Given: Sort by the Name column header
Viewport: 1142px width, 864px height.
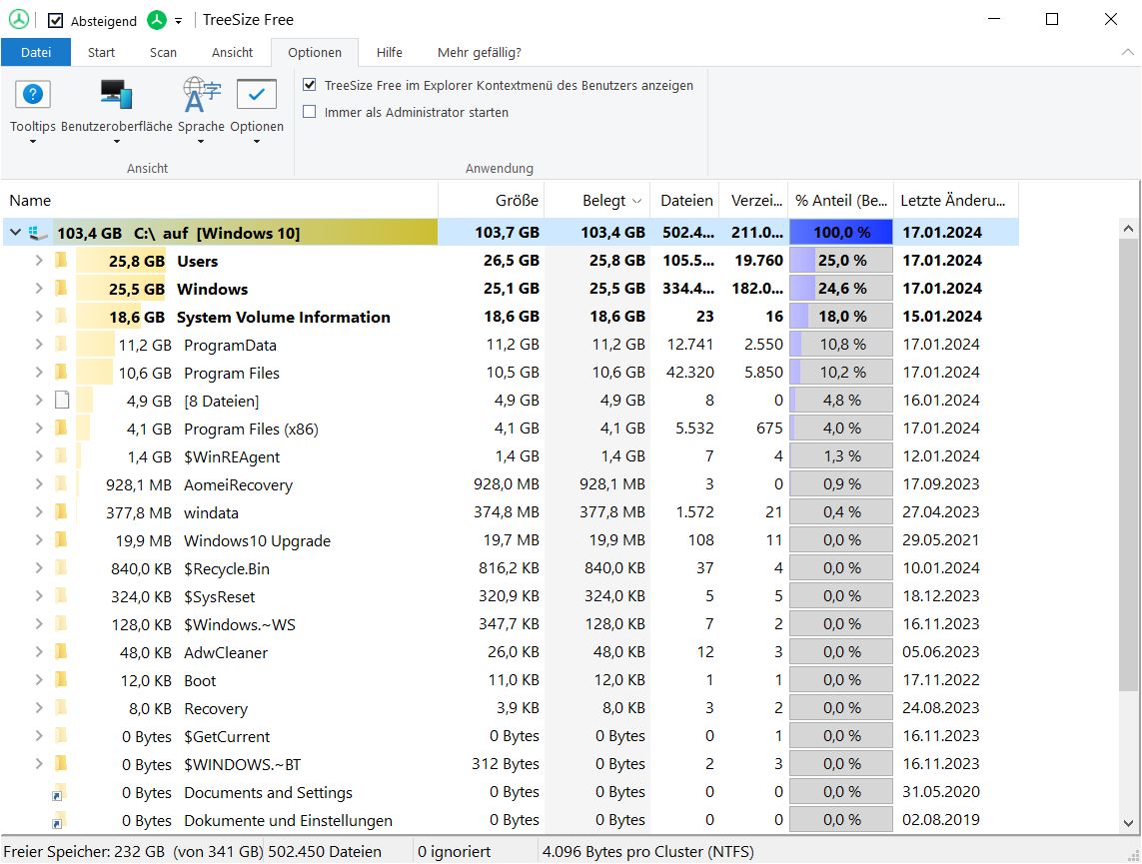Looking at the screenshot, I should [x=219, y=200].
